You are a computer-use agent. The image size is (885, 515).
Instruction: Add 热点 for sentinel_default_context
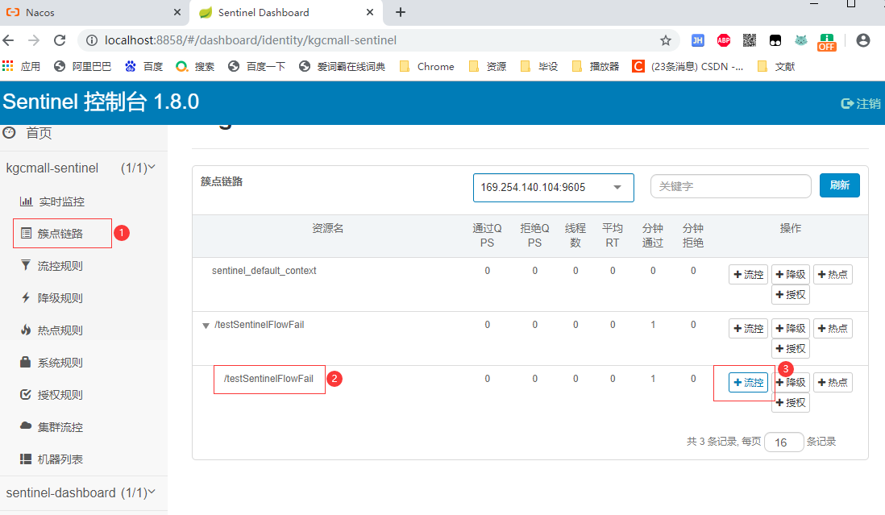833,275
